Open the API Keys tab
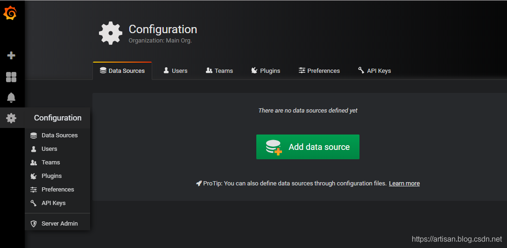 coord(374,71)
